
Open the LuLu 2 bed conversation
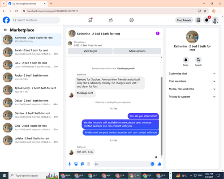point(31,64)
